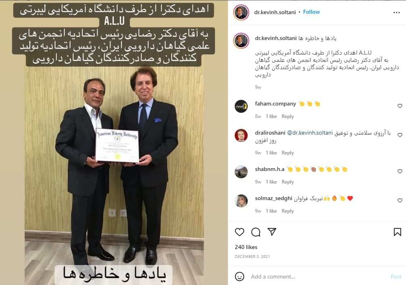406x285 pixels.
Task: Like faham.company's comment heart
Action: [x=400, y=106]
